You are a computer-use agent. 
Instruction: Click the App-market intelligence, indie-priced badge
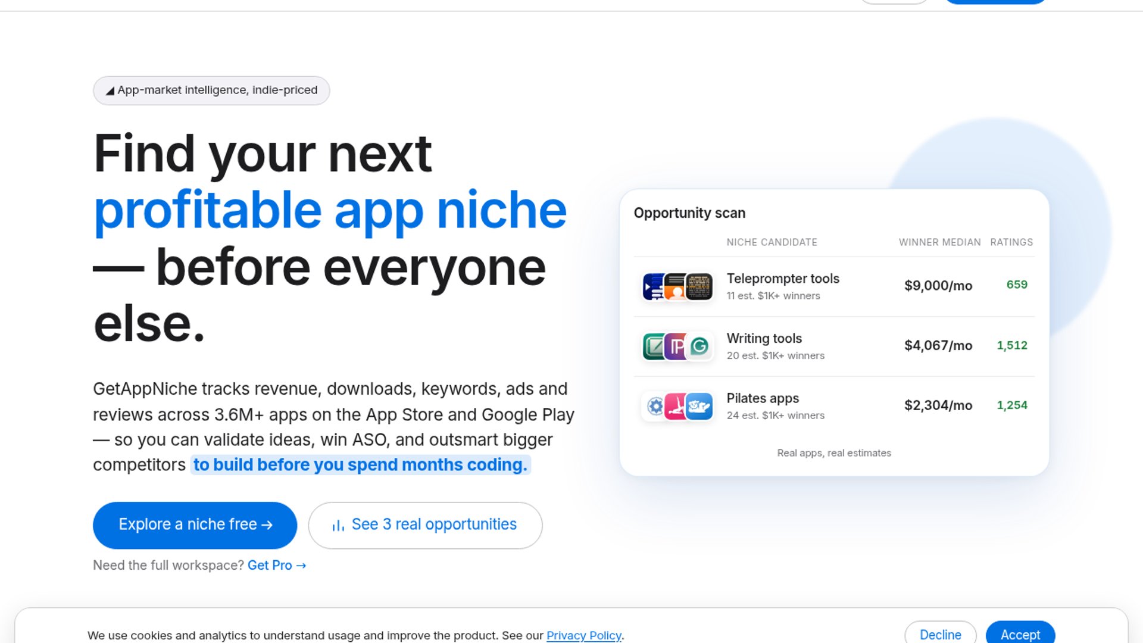coord(211,90)
